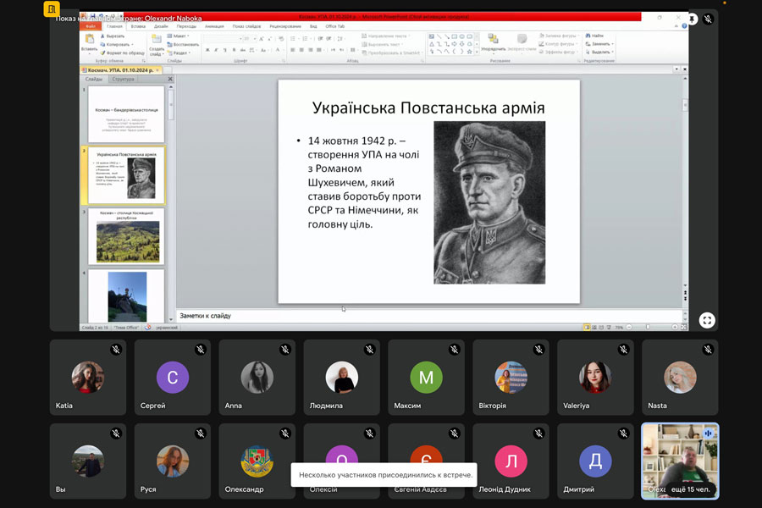Switch to the Структура pane tab
The image size is (762, 508).
point(123,79)
